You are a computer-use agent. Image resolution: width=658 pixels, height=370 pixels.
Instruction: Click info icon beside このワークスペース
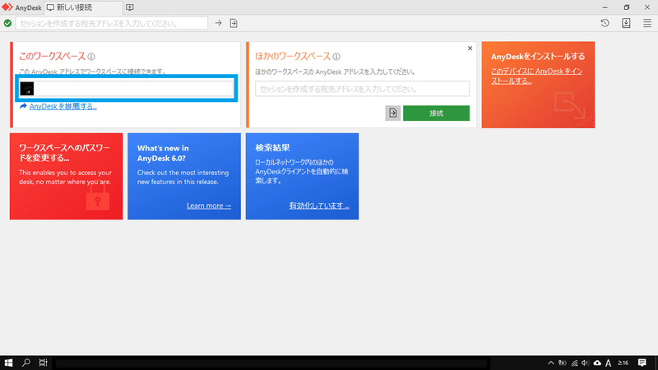91,56
